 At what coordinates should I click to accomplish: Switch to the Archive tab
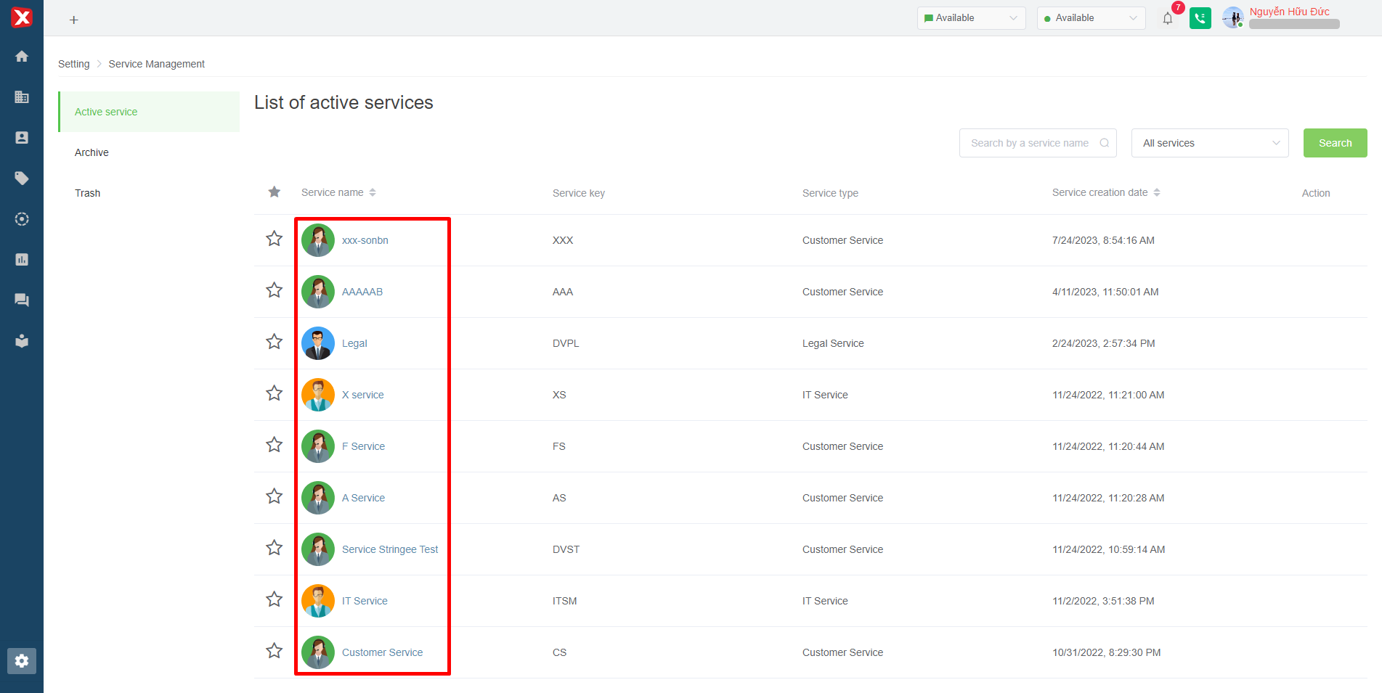92,152
